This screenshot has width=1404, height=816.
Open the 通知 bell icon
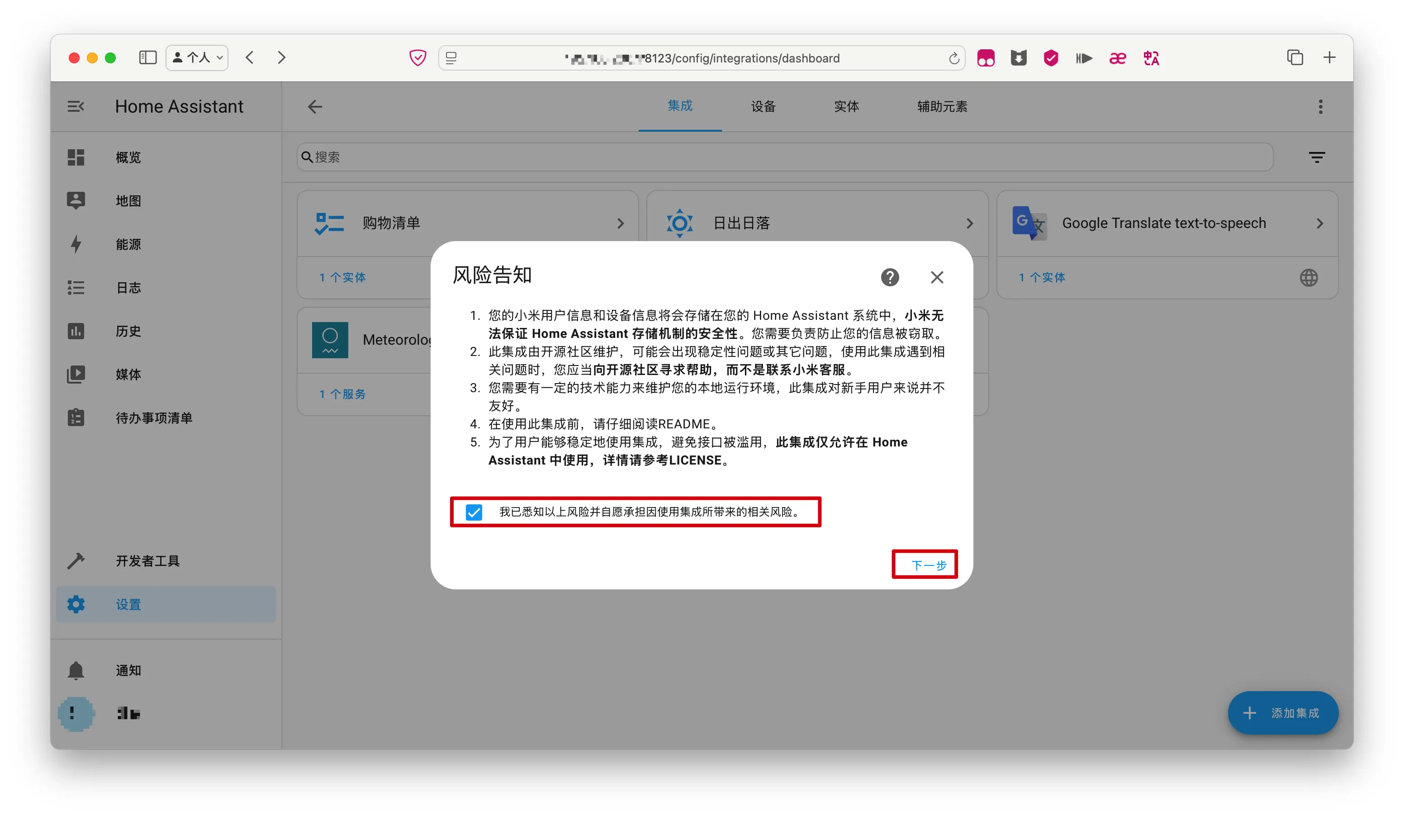[76, 670]
